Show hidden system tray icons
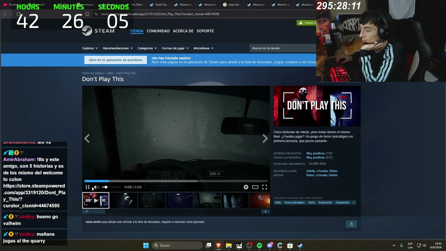The height and width of the screenshot is (251, 446). click(x=394, y=245)
